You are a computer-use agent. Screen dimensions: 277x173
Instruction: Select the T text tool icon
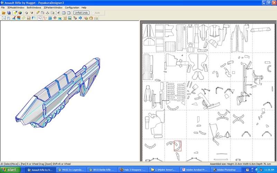coord(65,18)
